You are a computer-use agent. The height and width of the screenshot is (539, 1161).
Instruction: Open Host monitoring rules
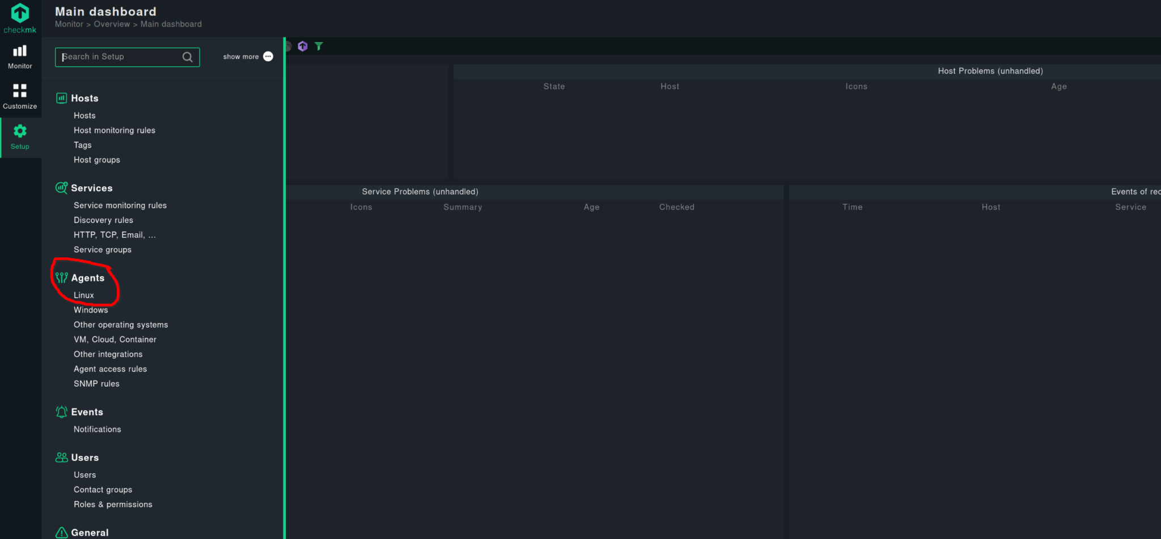tap(114, 130)
